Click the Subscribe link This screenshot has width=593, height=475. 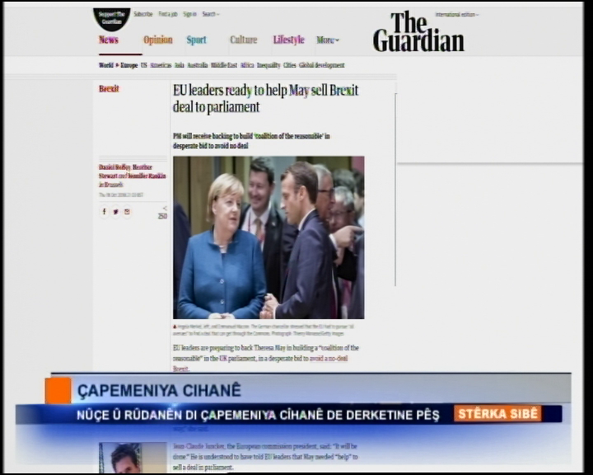[x=143, y=14]
